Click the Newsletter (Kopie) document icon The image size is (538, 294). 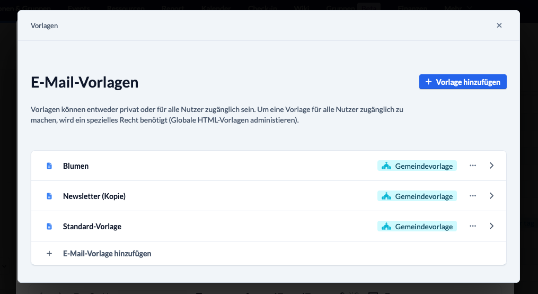click(49, 196)
